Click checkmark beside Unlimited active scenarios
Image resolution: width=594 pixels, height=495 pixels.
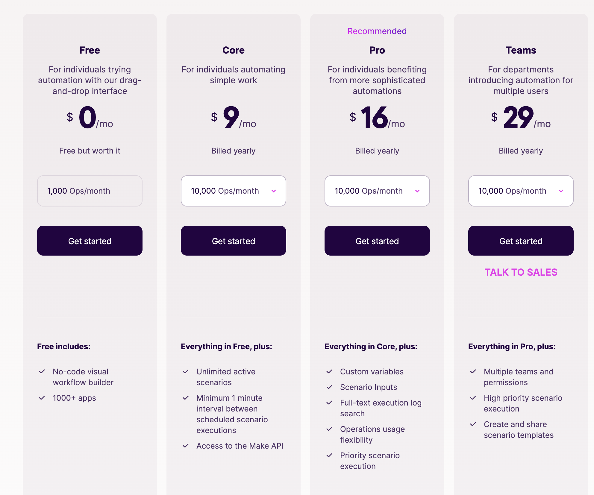[186, 372]
